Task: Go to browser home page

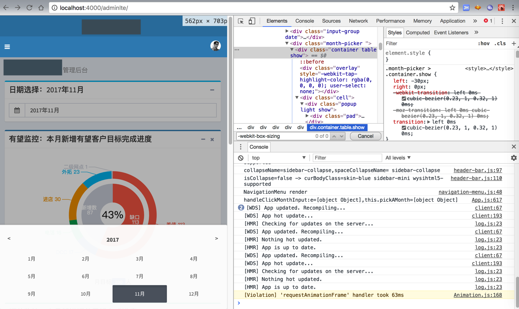Action: click(41, 8)
